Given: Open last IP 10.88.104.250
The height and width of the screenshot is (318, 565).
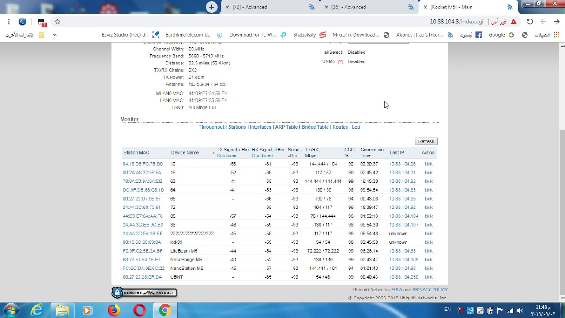Looking at the screenshot, I should point(403,277).
